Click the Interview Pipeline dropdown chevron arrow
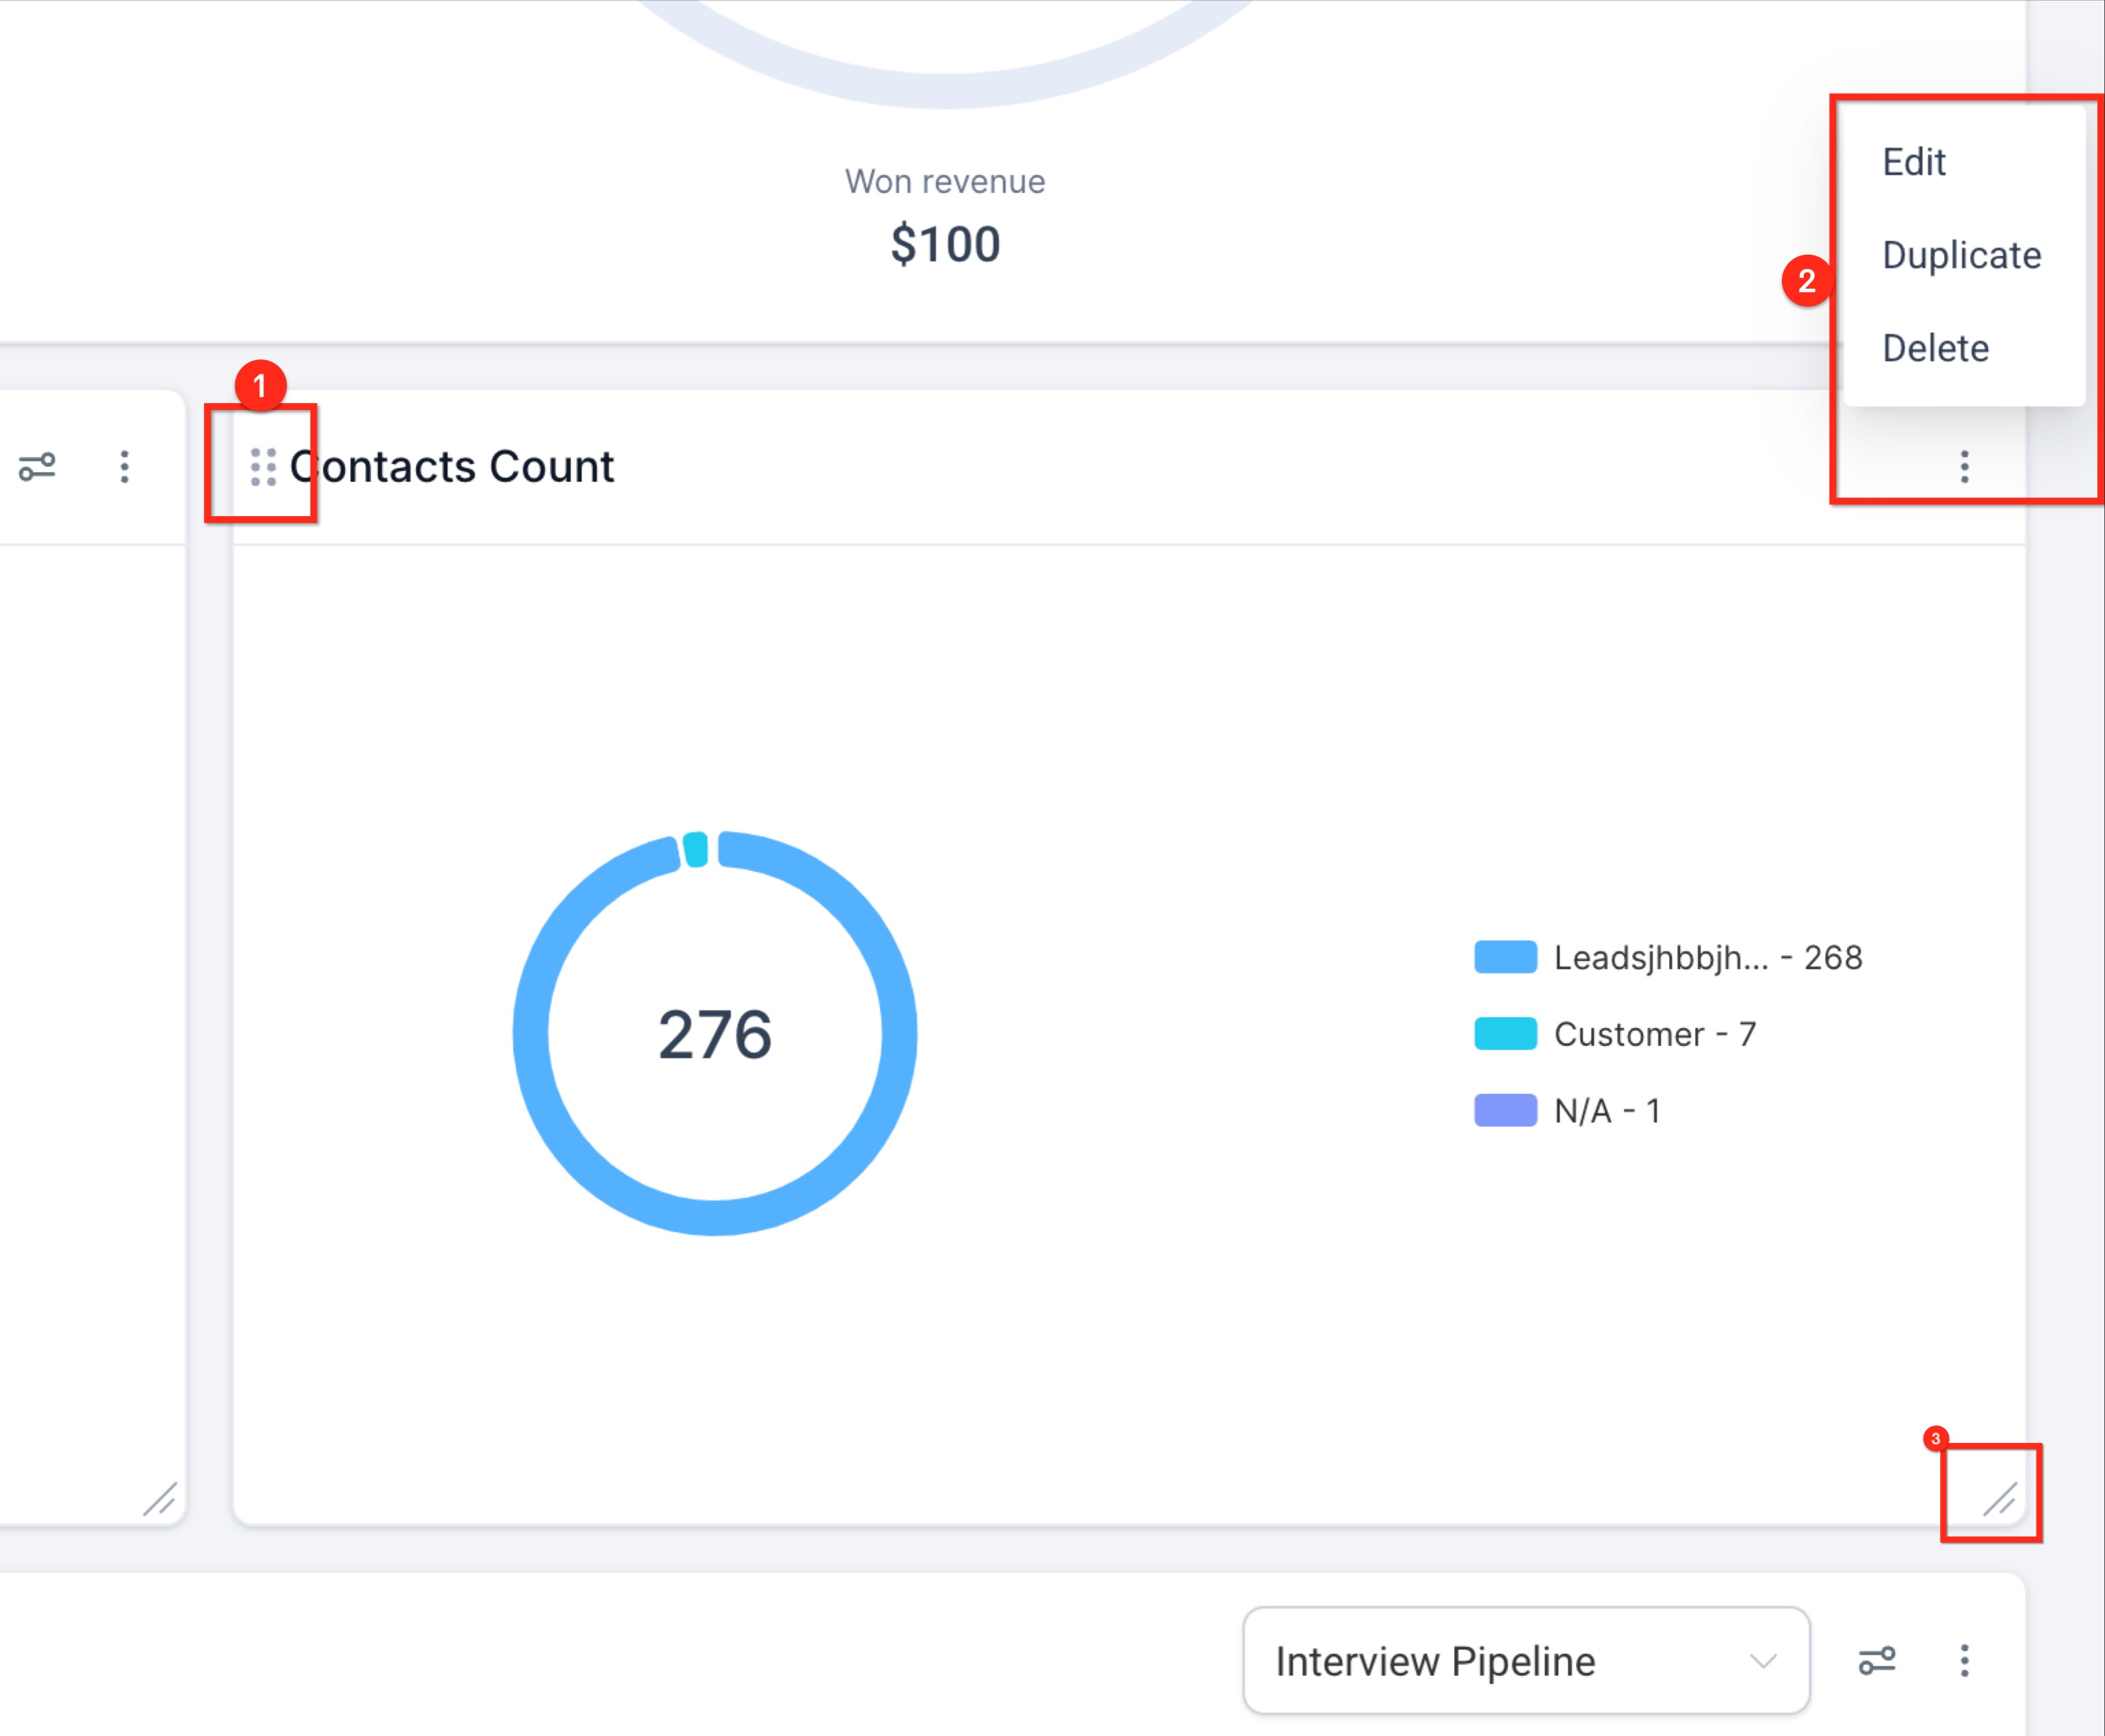The image size is (2105, 1736). pos(1763,1661)
